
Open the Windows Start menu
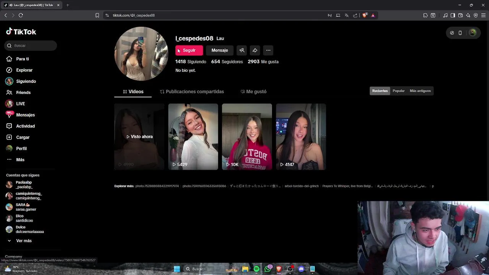pos(177,269)
